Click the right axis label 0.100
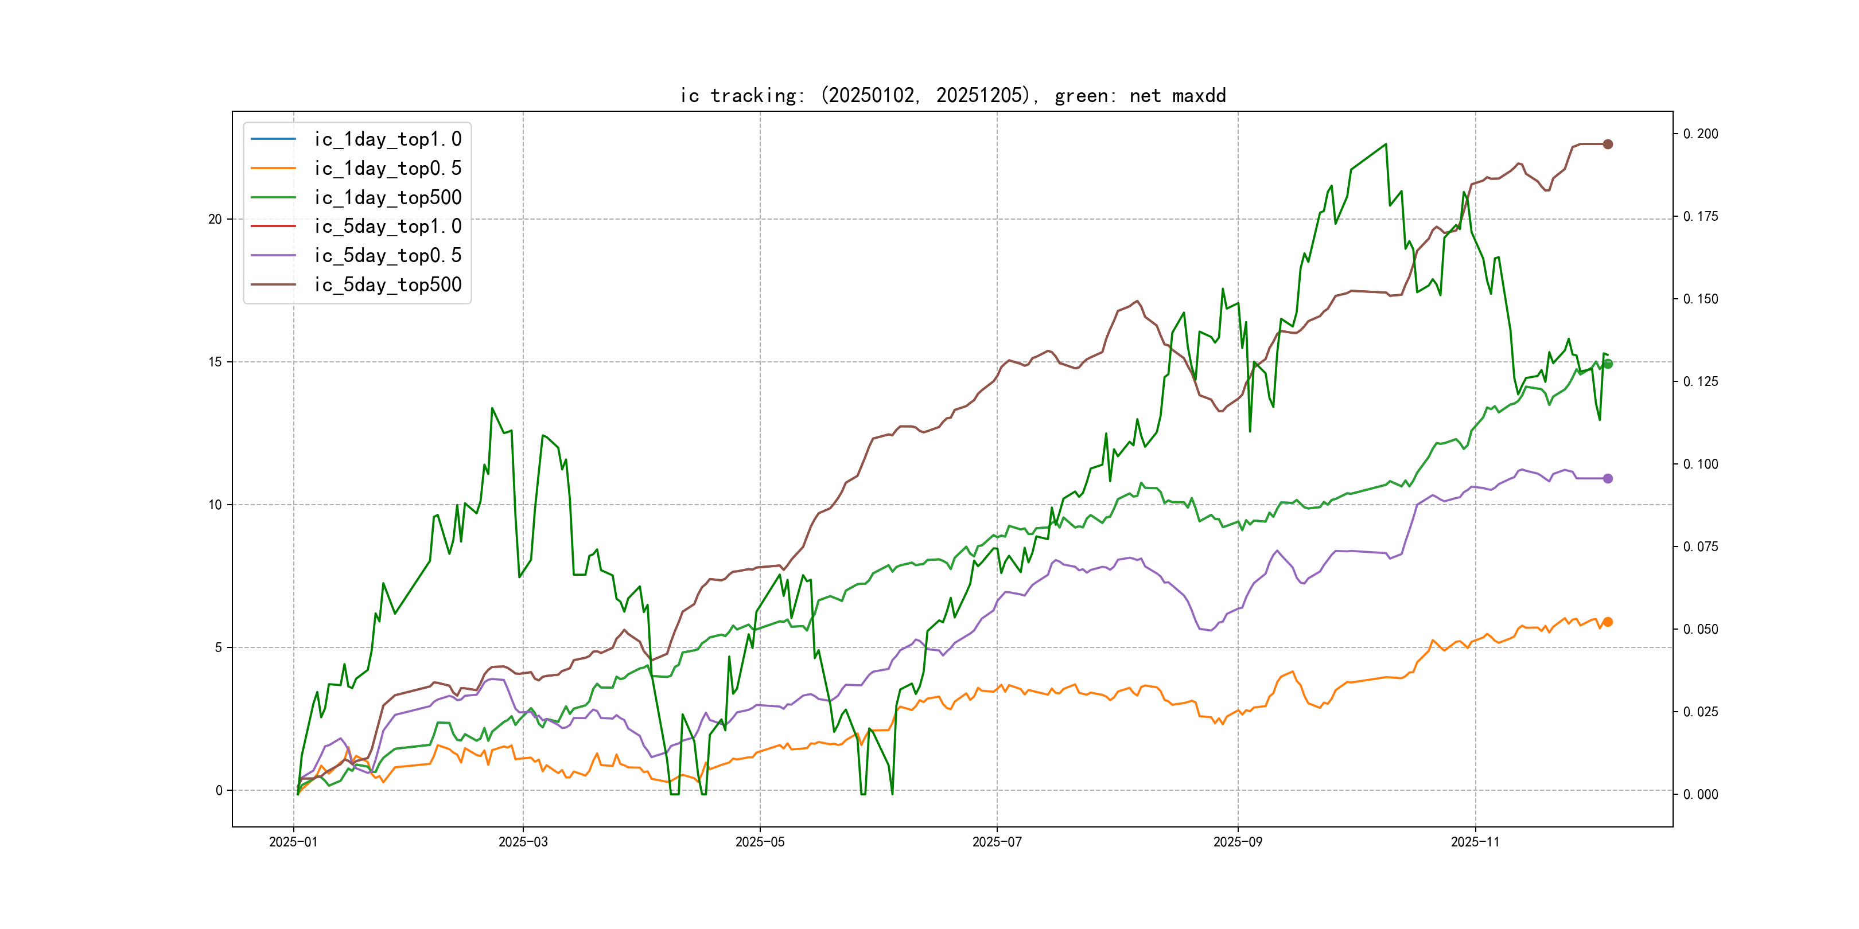 pyautogui.click(x=1700, y=464)
